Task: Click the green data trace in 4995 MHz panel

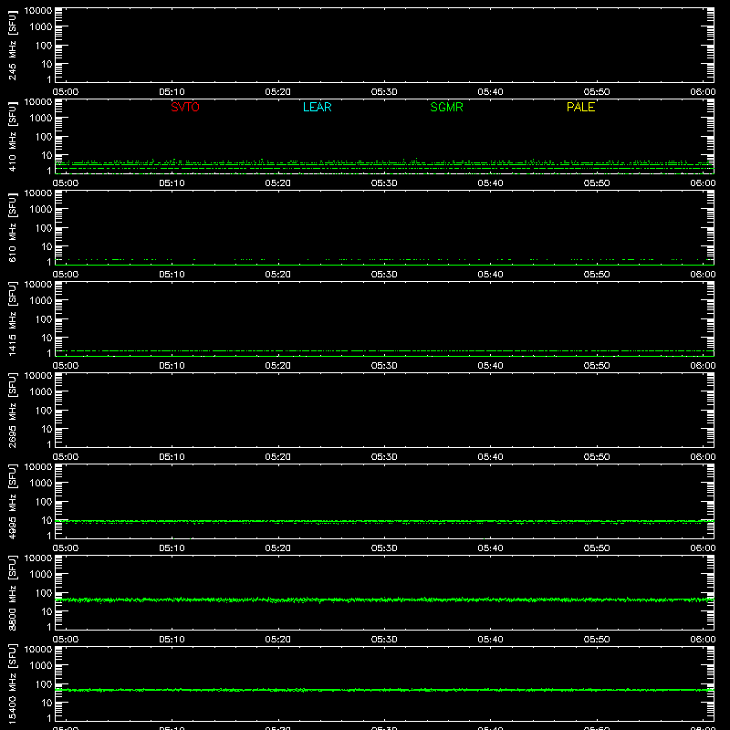Action: [384, 521]
